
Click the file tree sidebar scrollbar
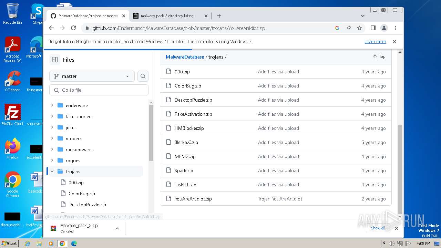[x=151, y=133]
